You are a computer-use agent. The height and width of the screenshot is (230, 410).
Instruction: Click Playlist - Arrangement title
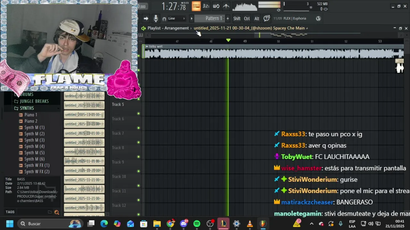[x=168, y=28]
